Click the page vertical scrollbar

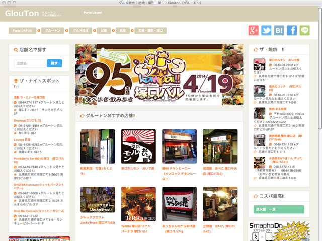pos(320,68)
